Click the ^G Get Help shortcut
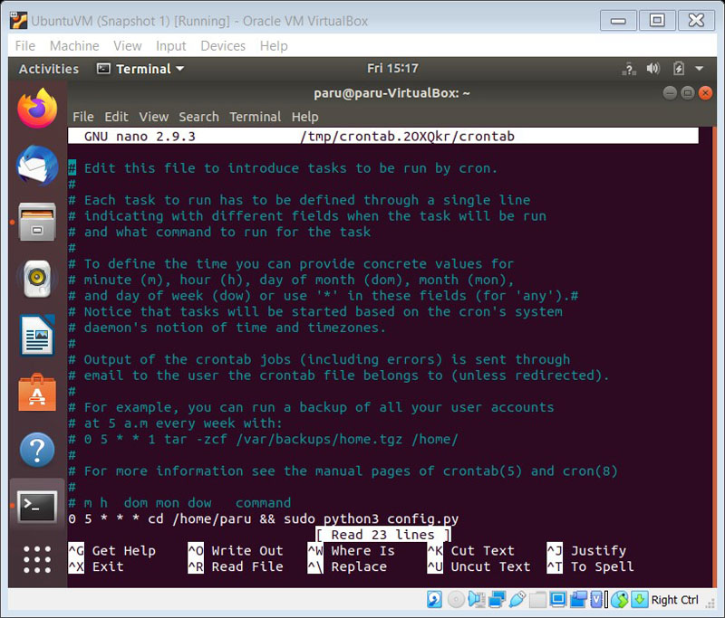 click(111, 551)
